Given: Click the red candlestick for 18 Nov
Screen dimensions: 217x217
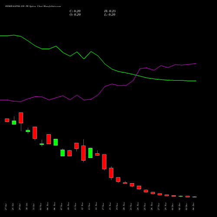Looking at the screenshot, I should (x=111, y=173).
